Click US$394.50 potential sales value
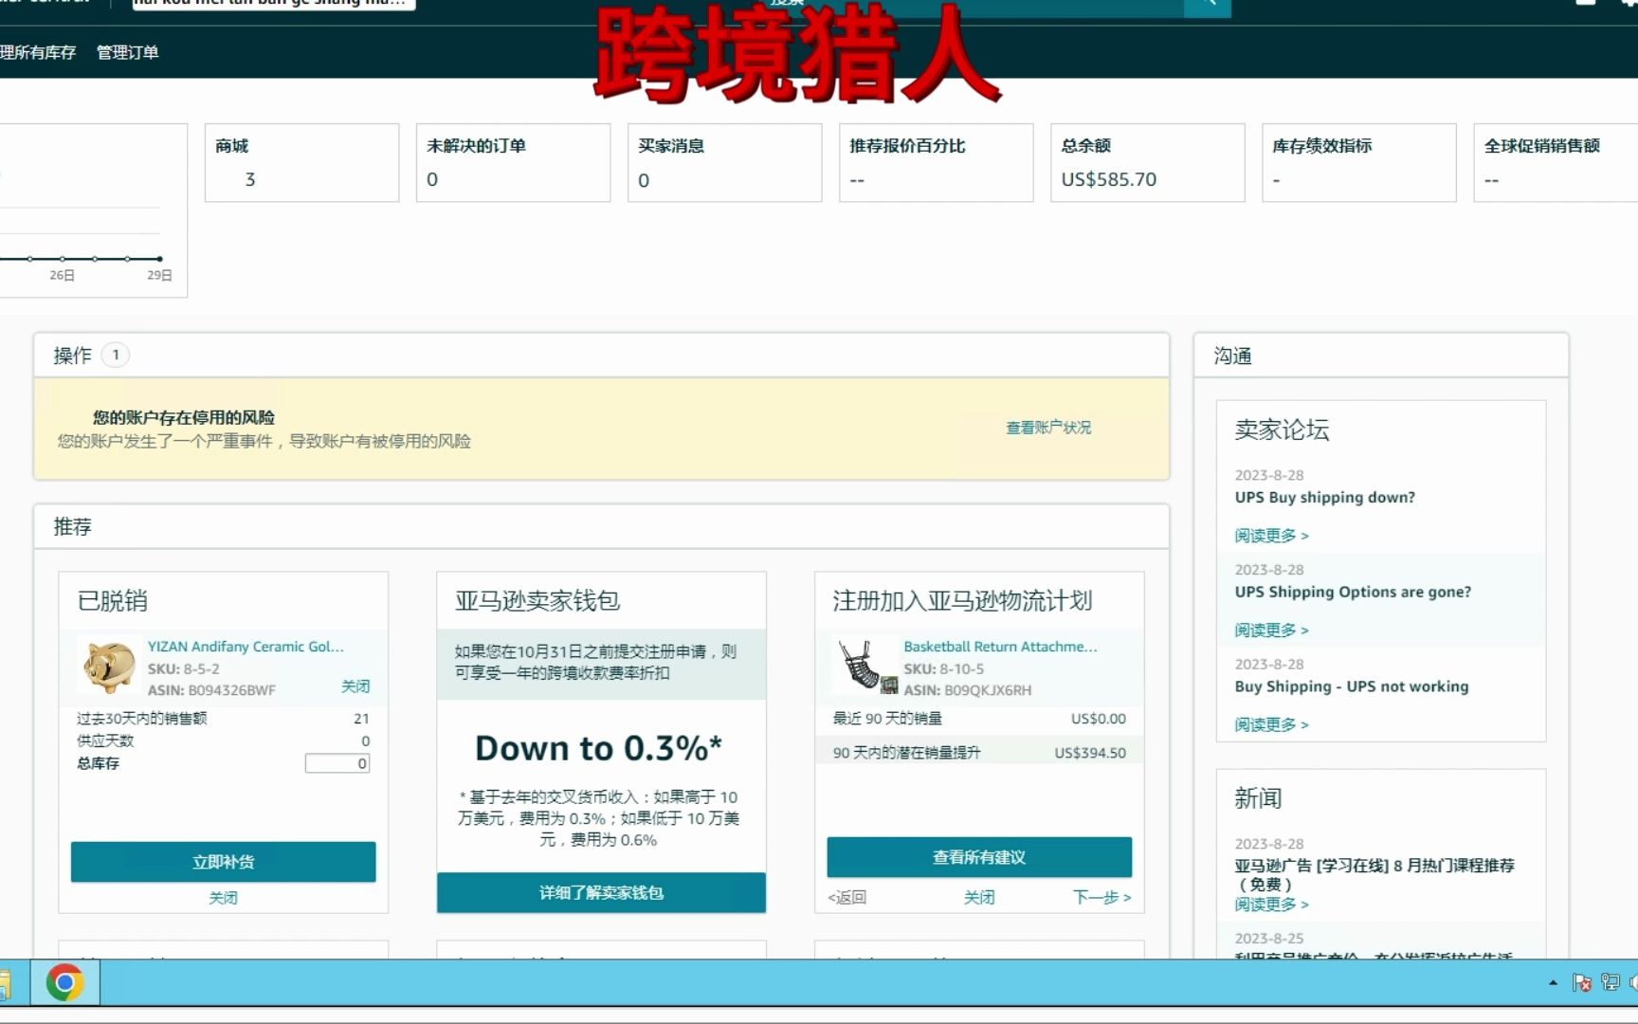1638x1024 pixels. coord(1090,753)
